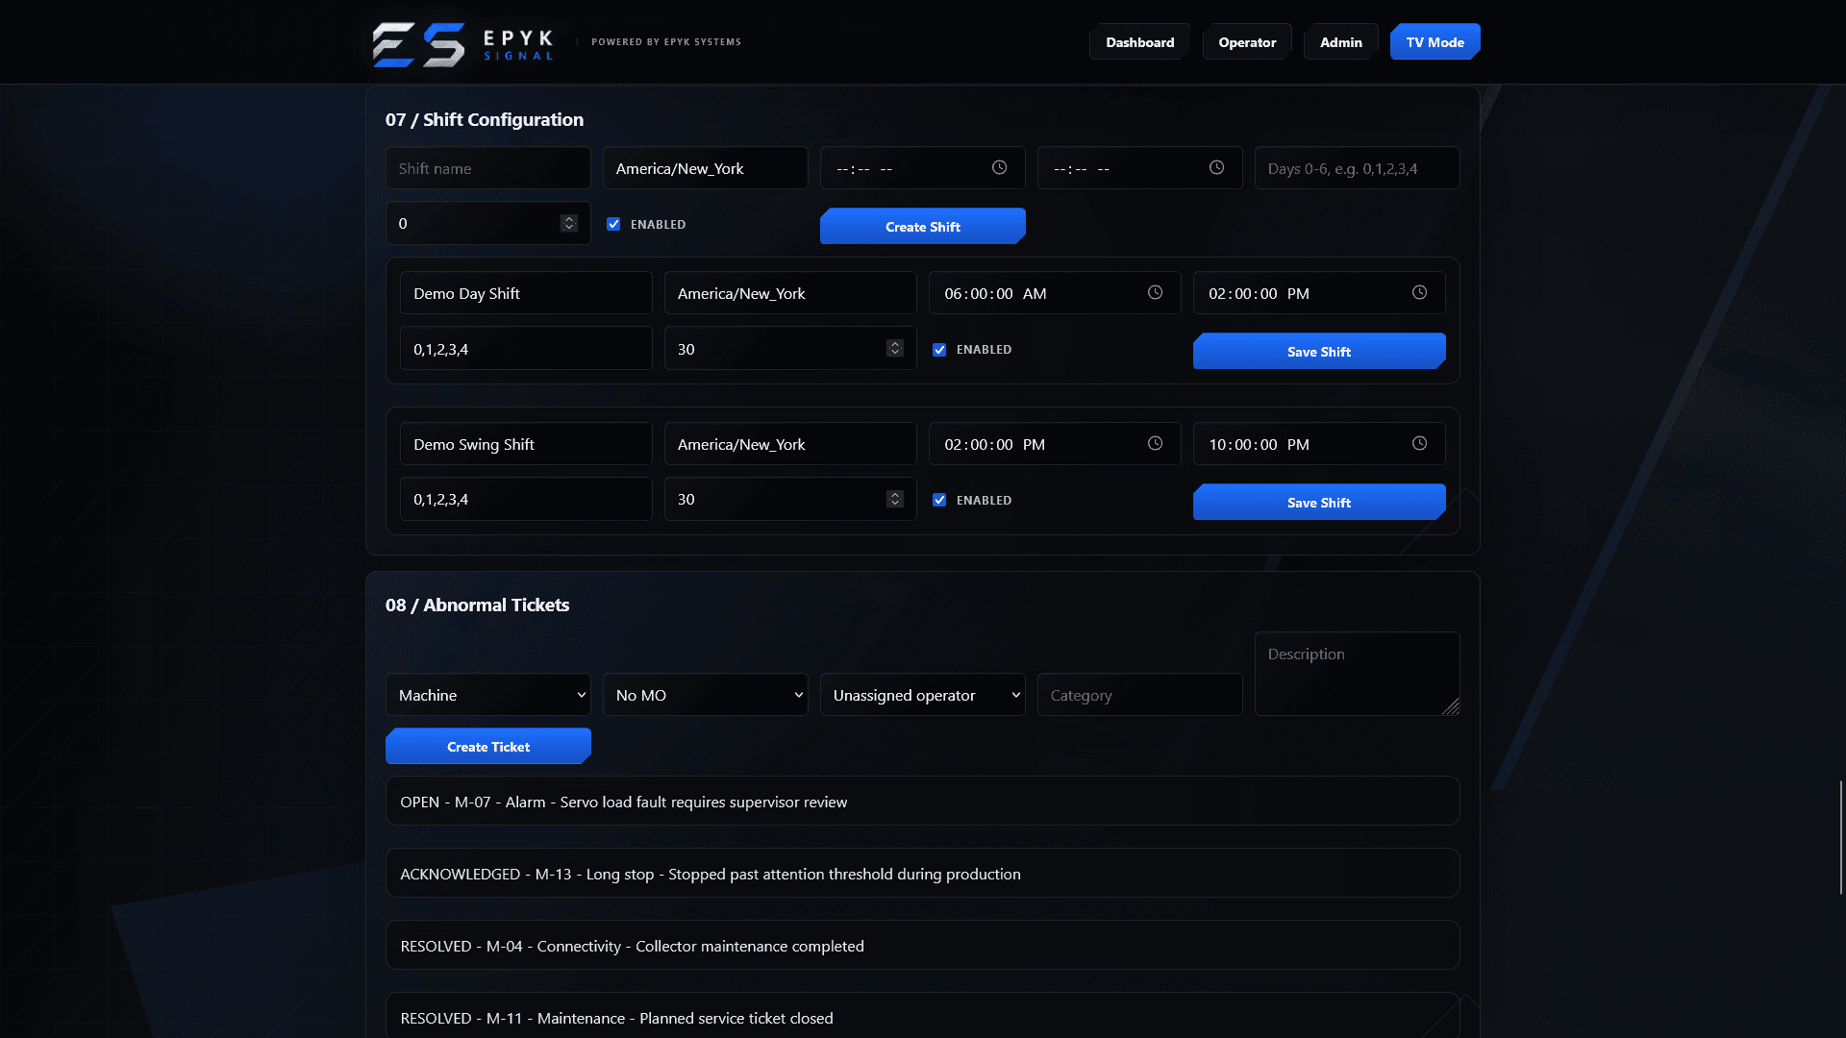Save the Demo Day Shift
This screenshot has height=1038, width=1846.
tap(1319, 352)
